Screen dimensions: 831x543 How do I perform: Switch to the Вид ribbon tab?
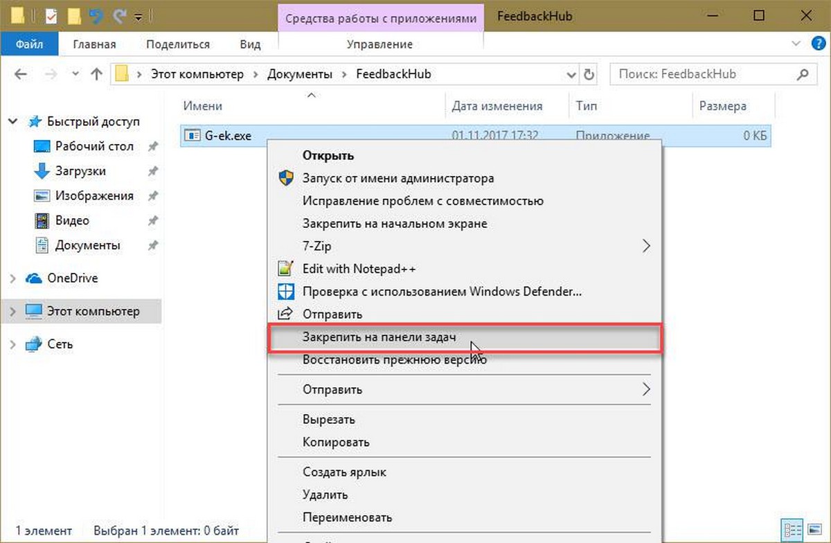[x=249, y=44]
